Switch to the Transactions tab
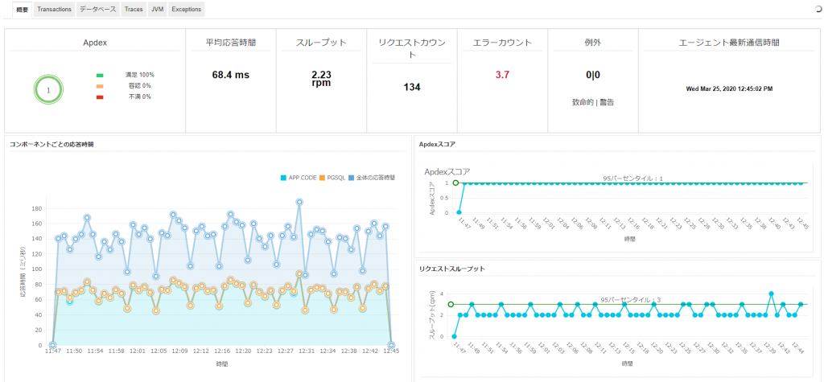The image size is (824, 382). click(x=55, y=10)
